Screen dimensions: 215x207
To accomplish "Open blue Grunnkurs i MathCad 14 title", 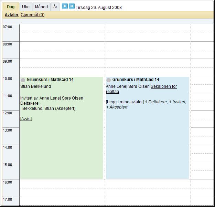I will (x=136, y=80).
